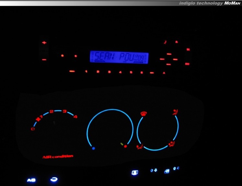Select the face vent airflow icon
Viewport: 242px width, 186px height.
(x=175, y=113)
